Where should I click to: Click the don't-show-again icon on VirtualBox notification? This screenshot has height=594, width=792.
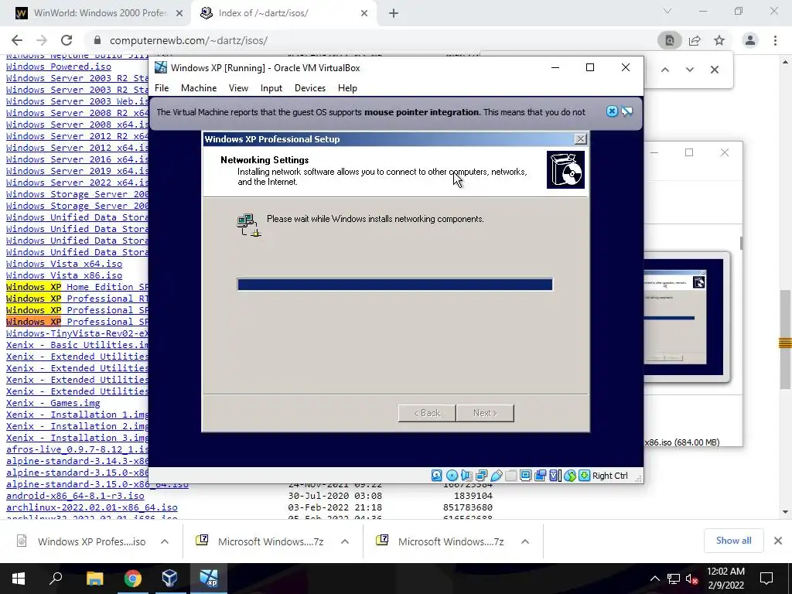click(x=626, y=111)
